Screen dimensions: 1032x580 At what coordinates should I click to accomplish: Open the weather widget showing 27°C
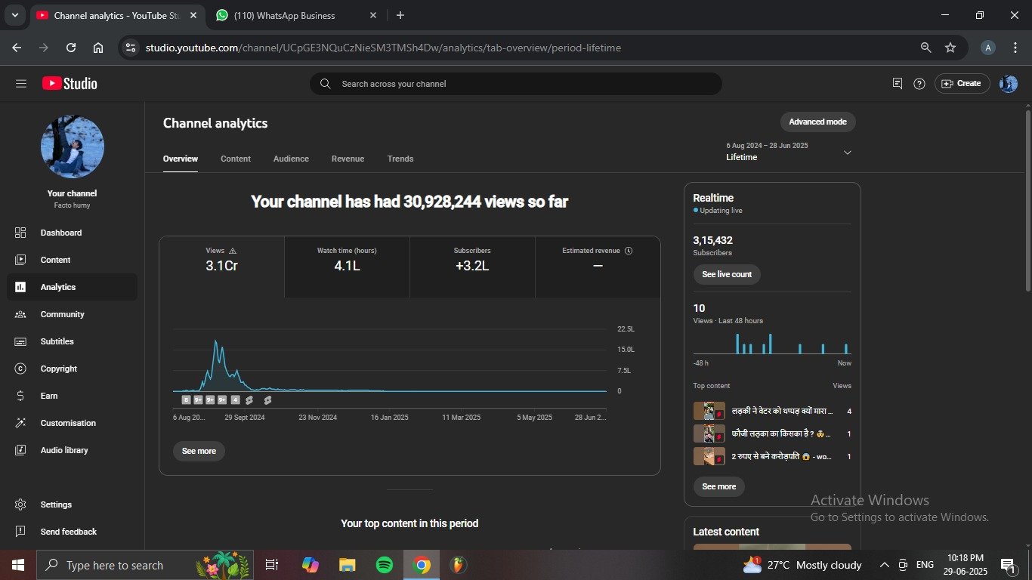(802, 565)
